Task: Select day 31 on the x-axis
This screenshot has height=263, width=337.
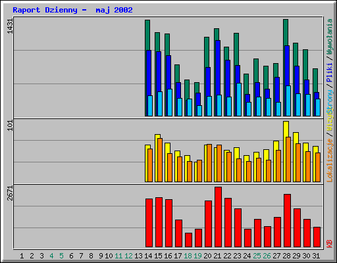Action: pos(316,256)
